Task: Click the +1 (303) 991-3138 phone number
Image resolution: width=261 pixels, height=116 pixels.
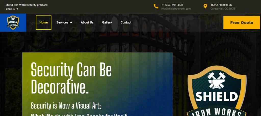Action: (x=172, y=5)
